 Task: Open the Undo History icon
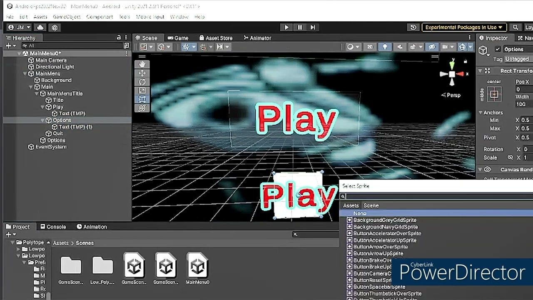413,27
